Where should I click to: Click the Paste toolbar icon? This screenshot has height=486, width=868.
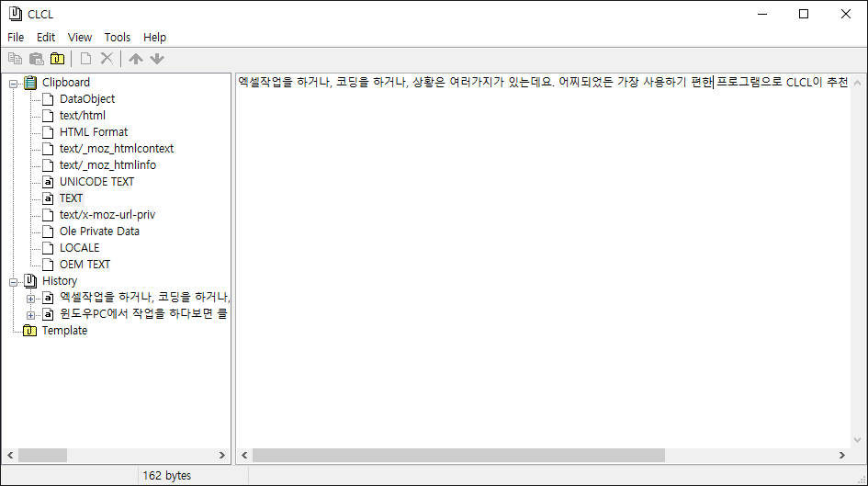tap(37, 58)
